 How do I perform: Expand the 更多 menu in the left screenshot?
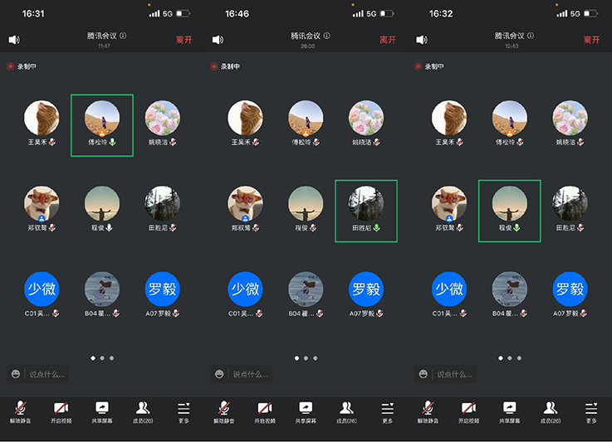(x=184, y=410)
